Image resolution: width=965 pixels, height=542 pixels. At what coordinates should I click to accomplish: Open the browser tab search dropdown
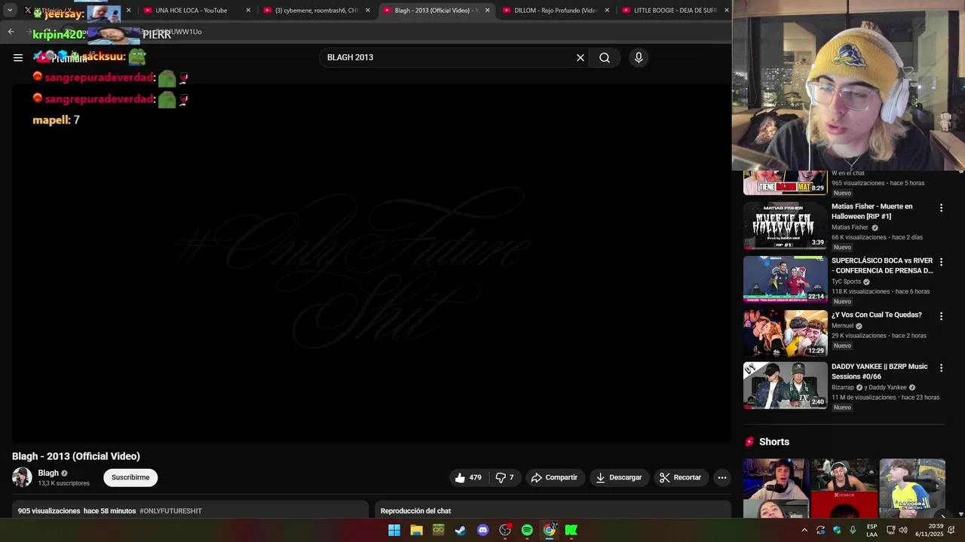pos(10,11)
